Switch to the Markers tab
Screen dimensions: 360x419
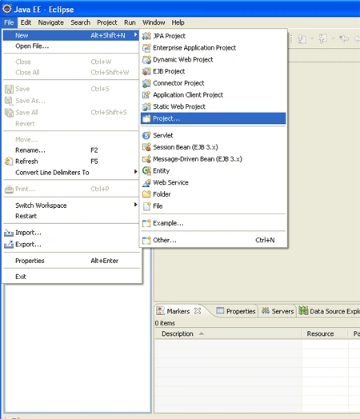178,311
